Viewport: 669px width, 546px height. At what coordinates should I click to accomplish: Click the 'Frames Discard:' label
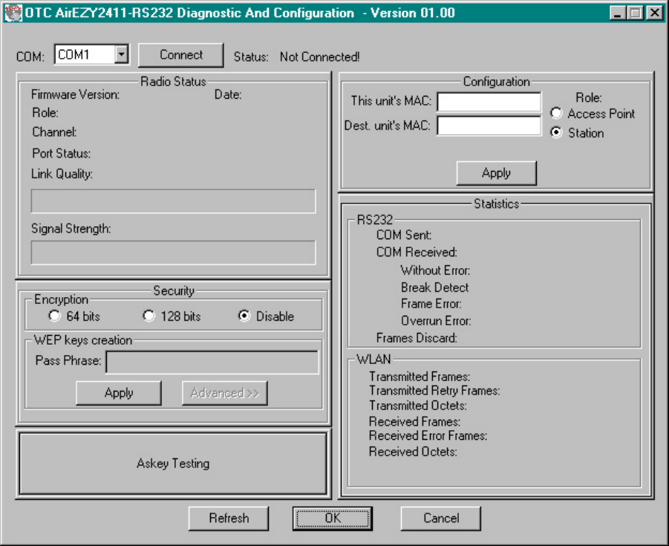click(x=417, y=338)
